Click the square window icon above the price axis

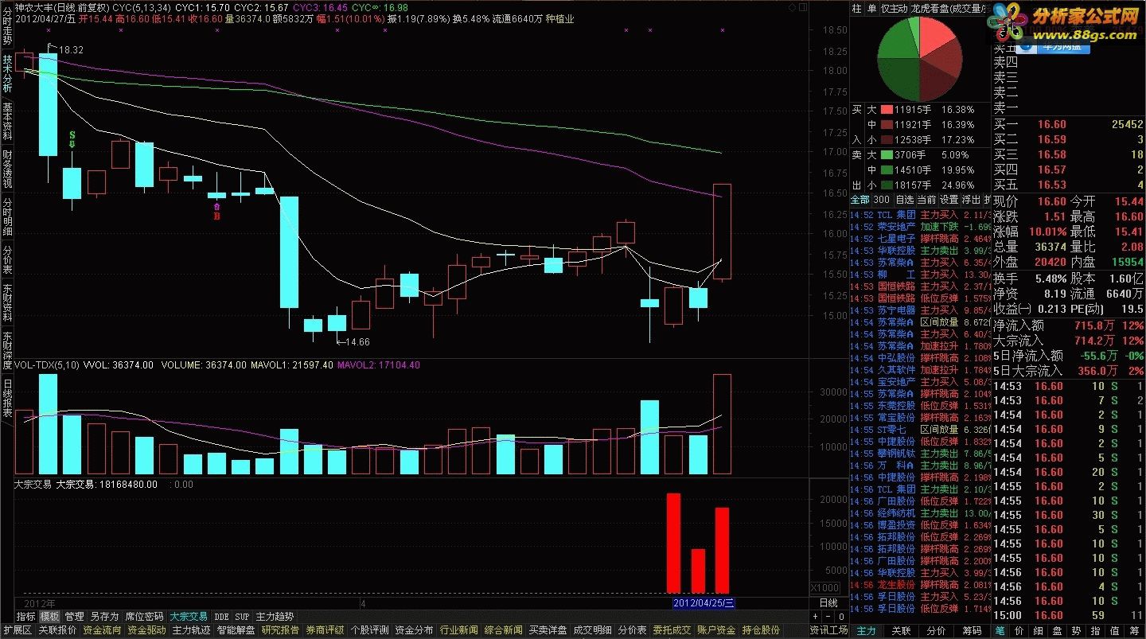[801, 7]
